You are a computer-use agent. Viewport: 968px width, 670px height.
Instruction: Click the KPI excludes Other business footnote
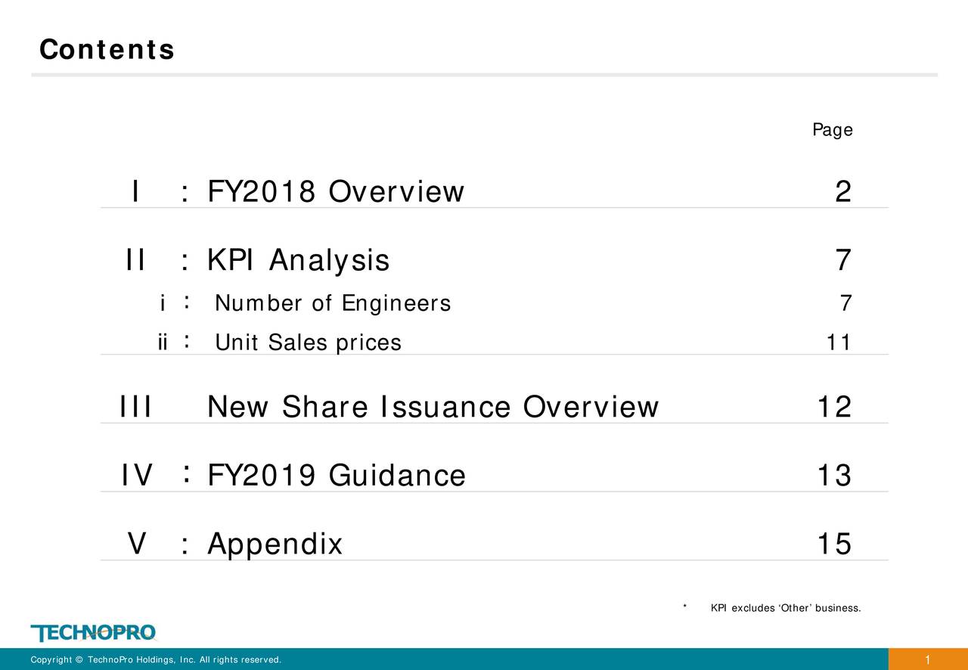784,608
